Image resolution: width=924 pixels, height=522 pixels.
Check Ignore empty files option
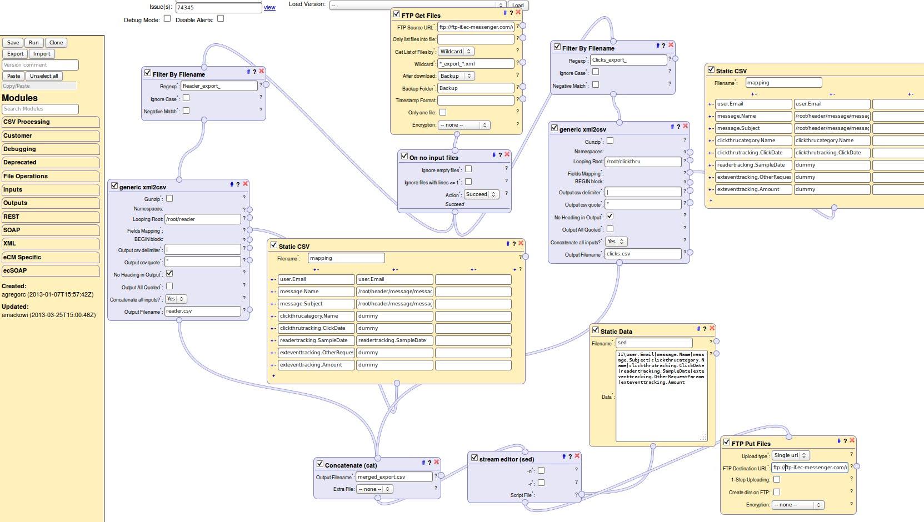coord(468,169)
